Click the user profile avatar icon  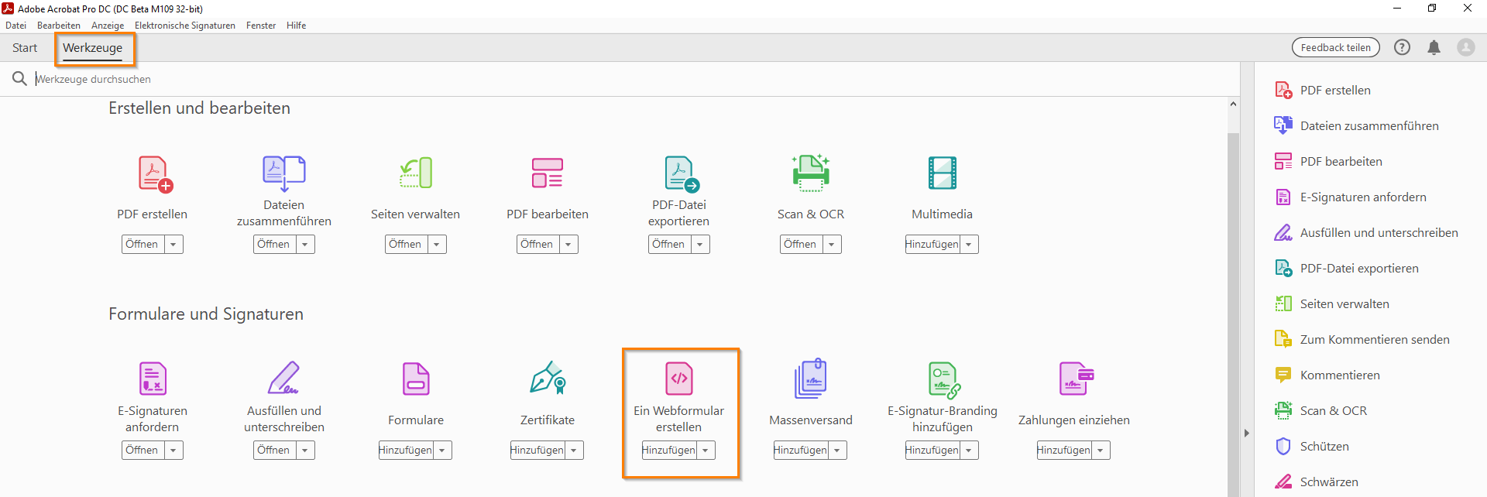1466,47
